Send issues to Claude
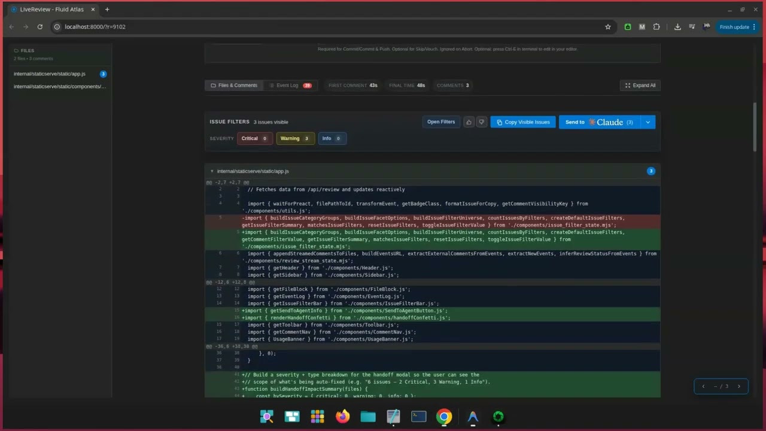 pyautogui.click(x=600, y=122)
